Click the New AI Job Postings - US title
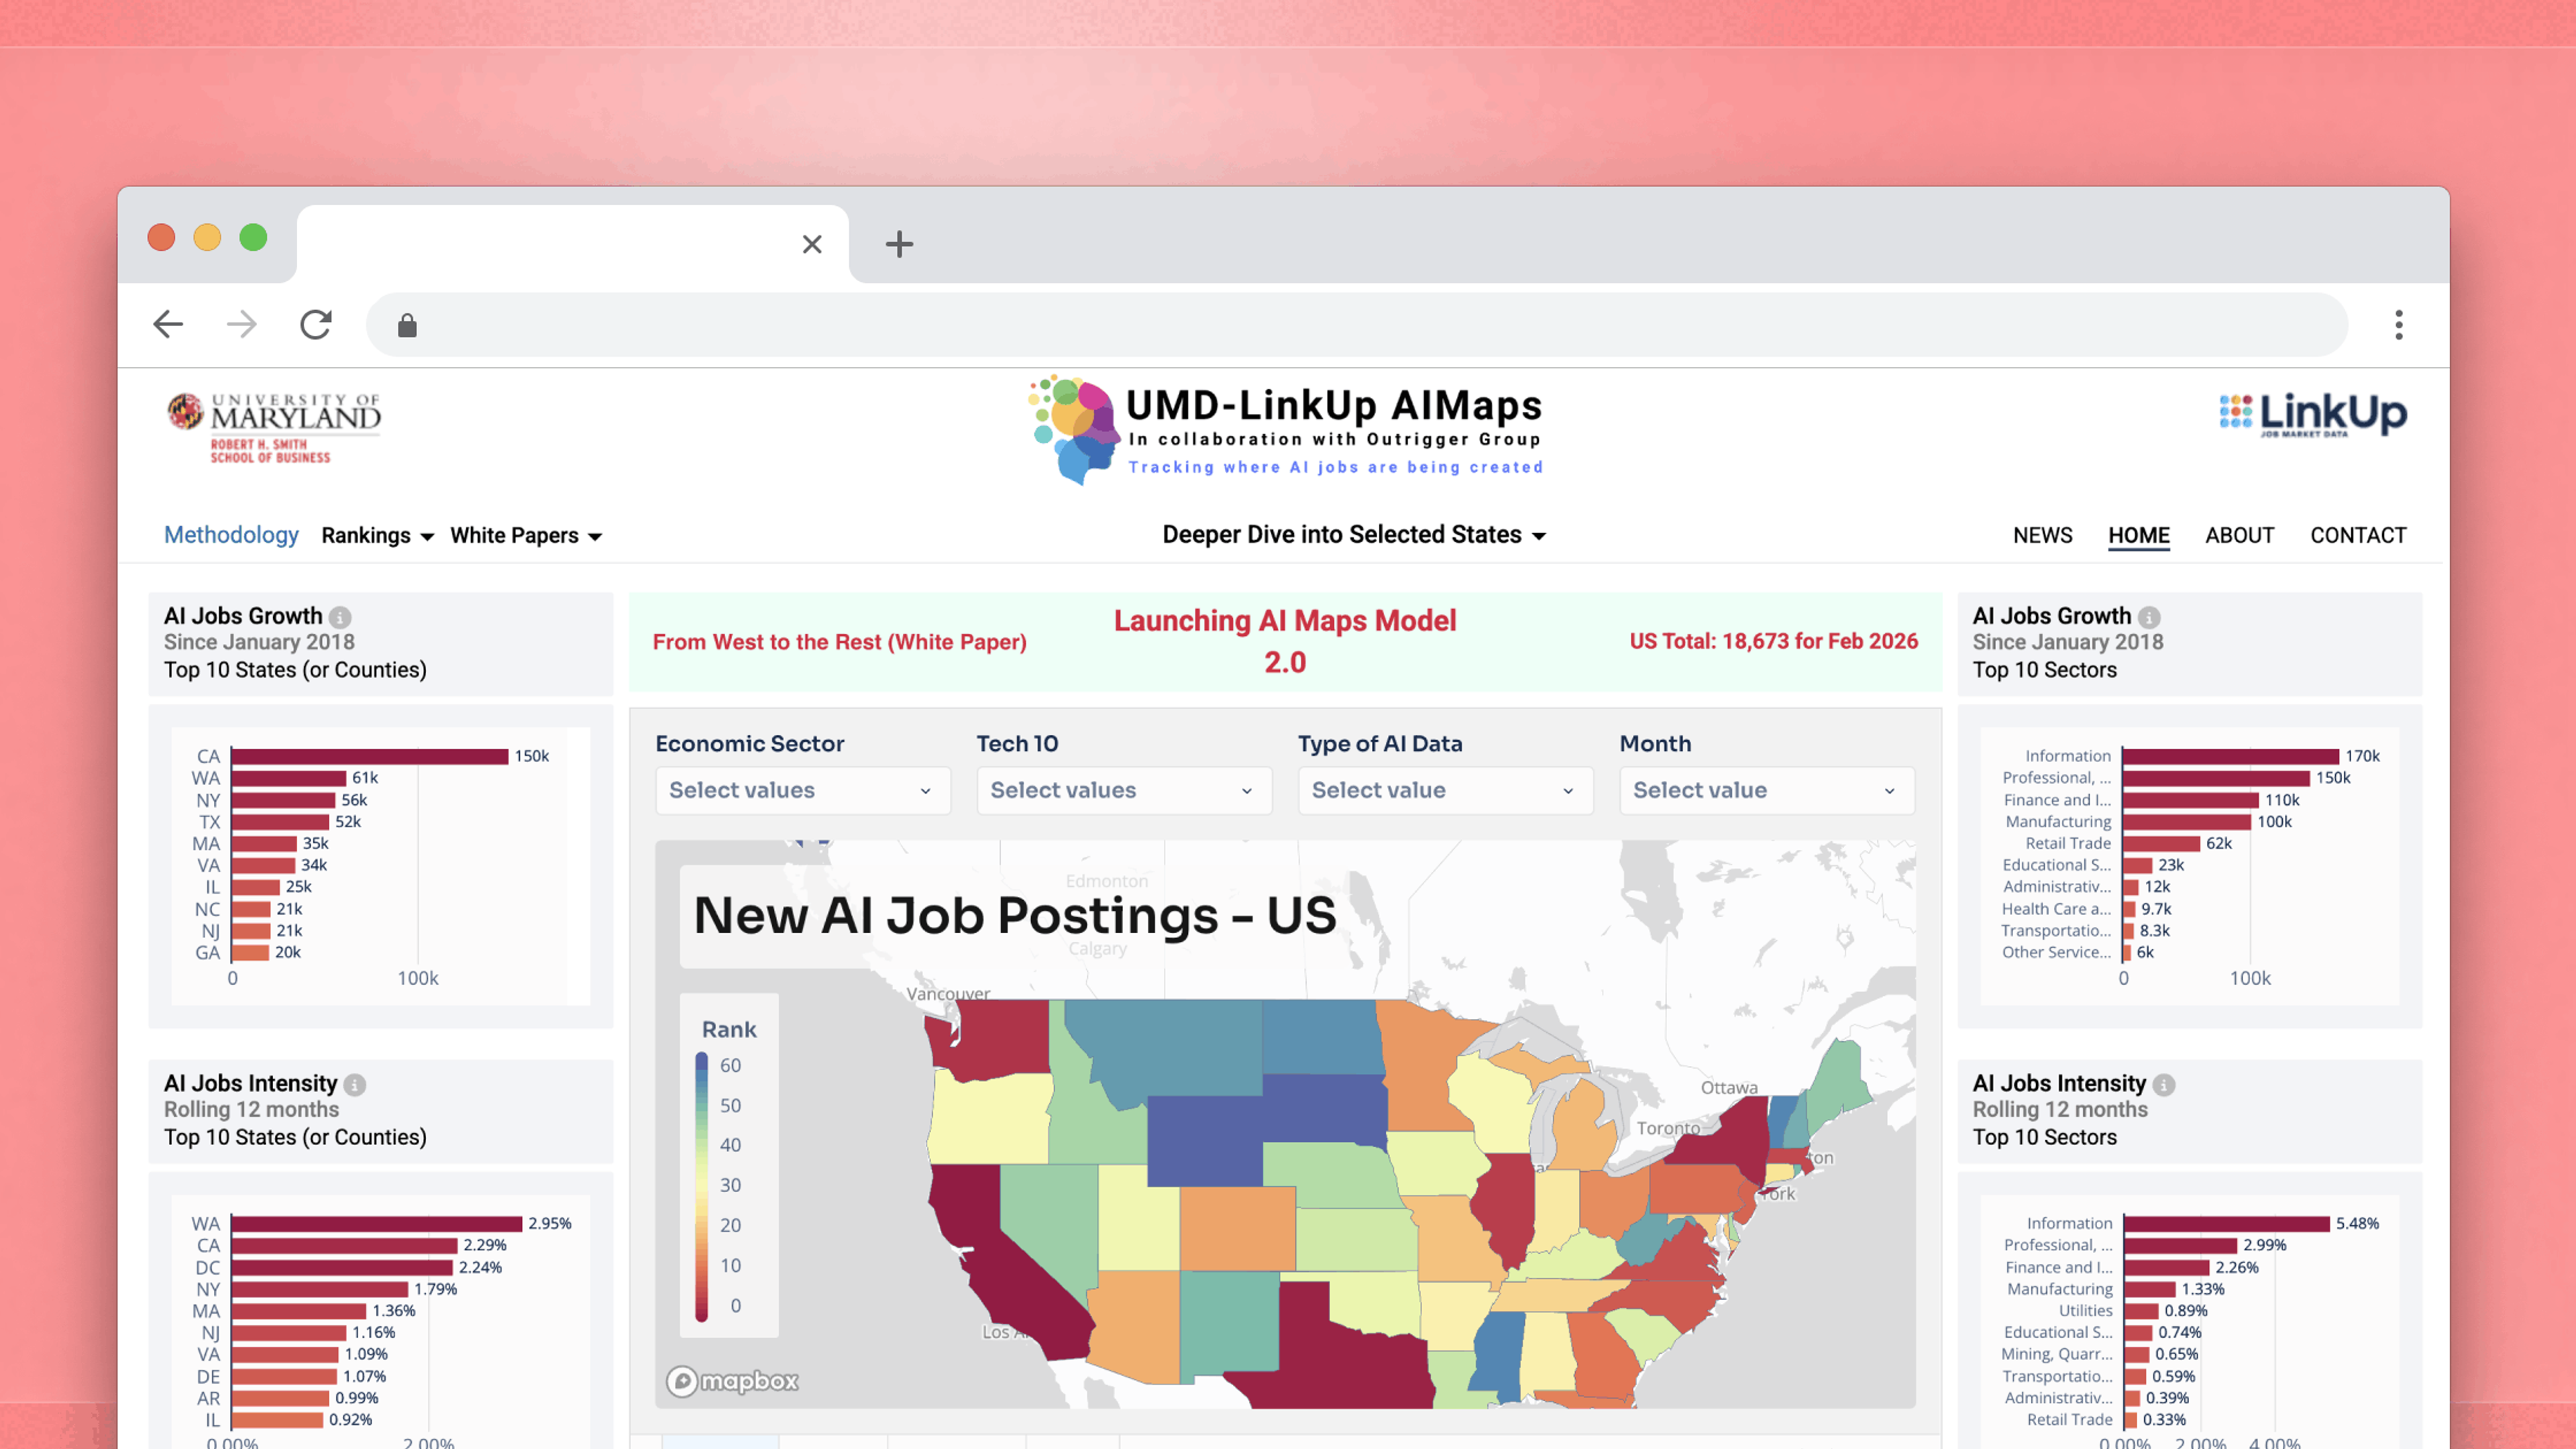Viewport: 2576px width, 1449px height. coord(1015,916)
